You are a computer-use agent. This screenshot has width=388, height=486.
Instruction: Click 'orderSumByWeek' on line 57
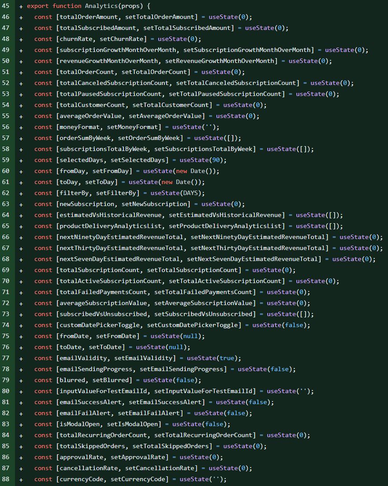coord(85,138)
